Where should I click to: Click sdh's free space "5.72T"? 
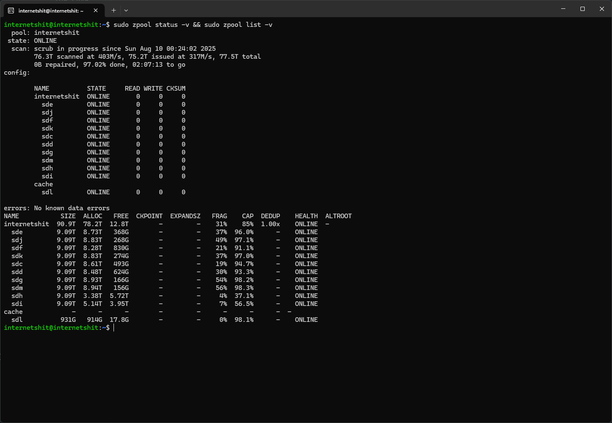tap(119, 296)
